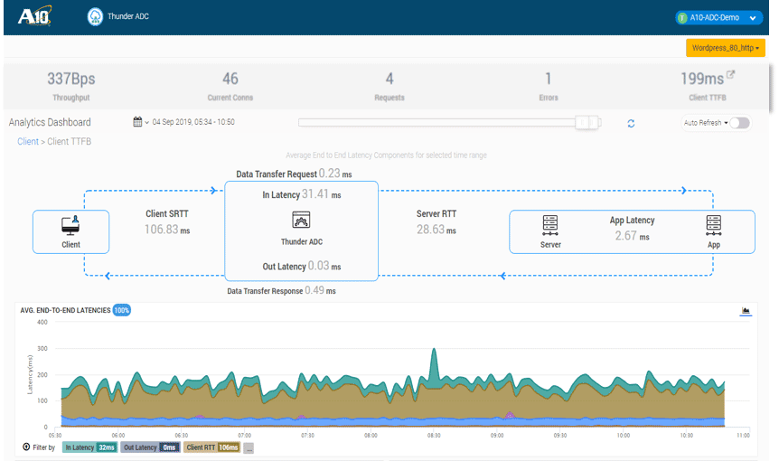Open the Wordpress_80_http selector
Viewport: 779px width, 461px height.
click(x=726, y=48)
